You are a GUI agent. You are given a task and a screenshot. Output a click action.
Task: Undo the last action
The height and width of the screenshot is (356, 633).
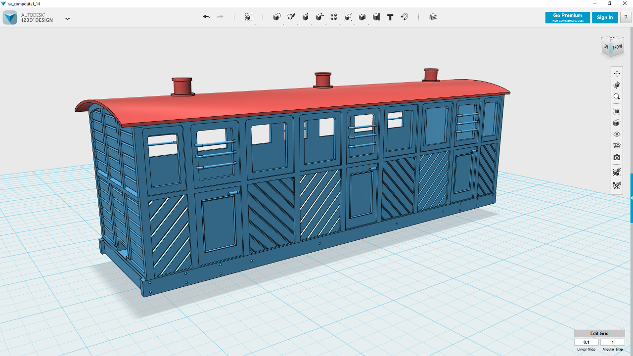(x=206, y=17)
